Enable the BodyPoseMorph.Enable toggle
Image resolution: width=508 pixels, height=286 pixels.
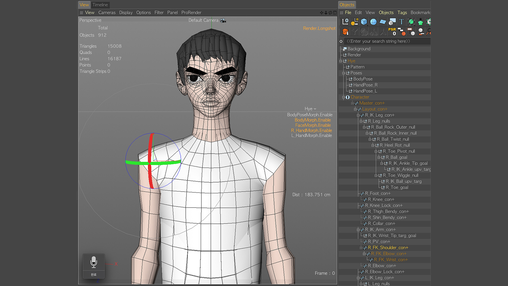point(310,115)
